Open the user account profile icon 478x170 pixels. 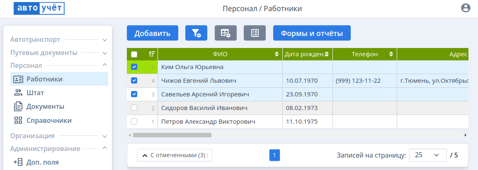466,8
